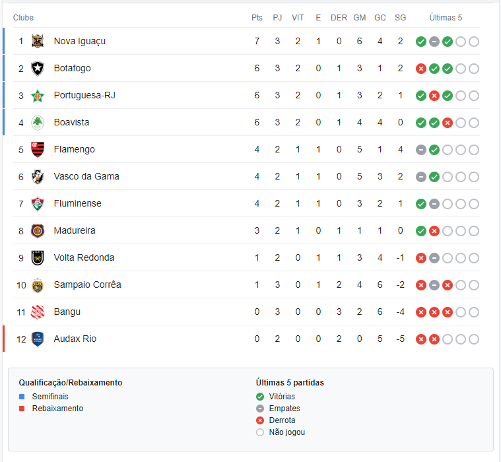The image size is (501, 462).
Task: Click the Vasco da Gama crest
Action: coord(38,177)
